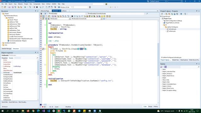Select uUtama.pas in the Projects tree

[x=172, y=31]
